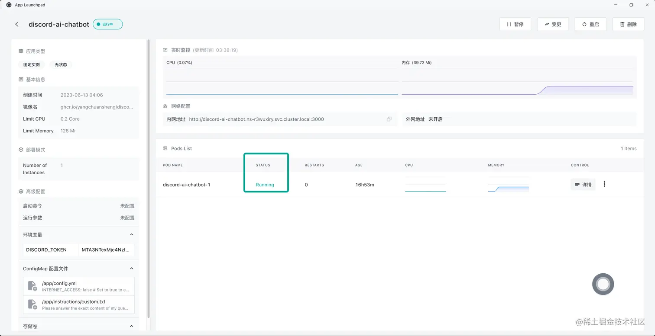Click the 外网地址 未开启 field
Viewport: 655px width, 336px height.
coord(519,119)
